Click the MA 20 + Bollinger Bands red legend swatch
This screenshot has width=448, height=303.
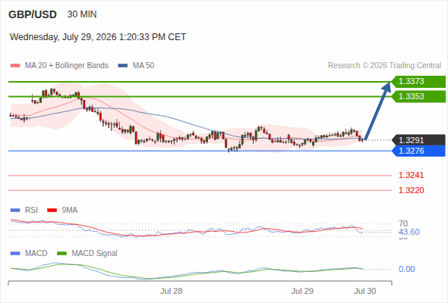tap(15, 66)
